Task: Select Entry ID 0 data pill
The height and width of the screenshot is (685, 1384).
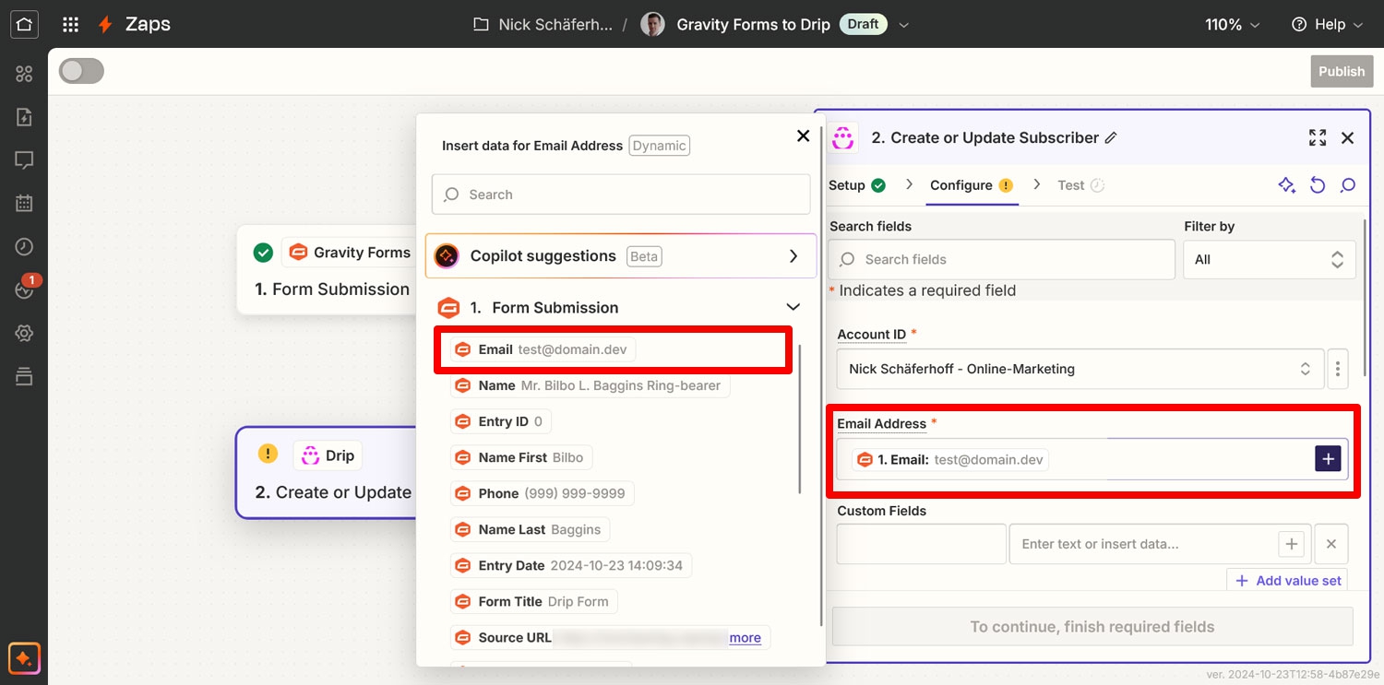Action: coord(501,421)
